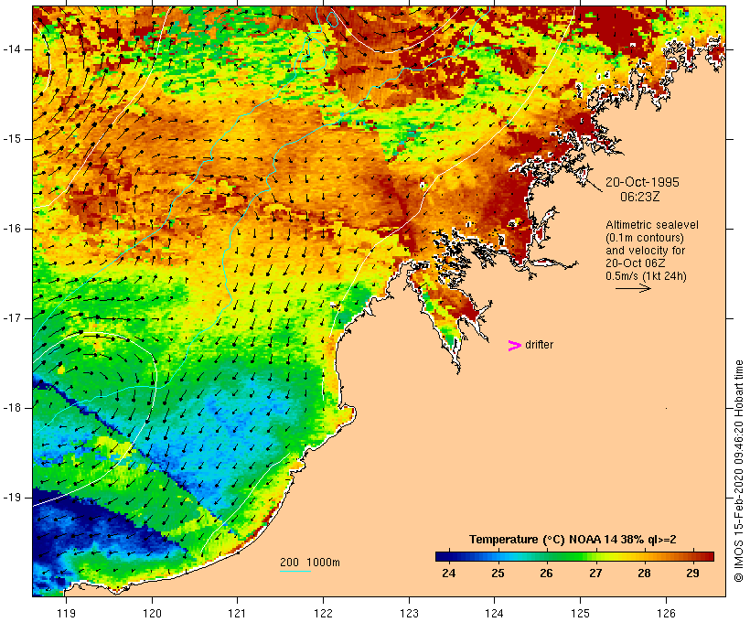Click latitude axis label -18
Image resolution: width=750 pixels, height=622 pixels.
coord(12,408)
